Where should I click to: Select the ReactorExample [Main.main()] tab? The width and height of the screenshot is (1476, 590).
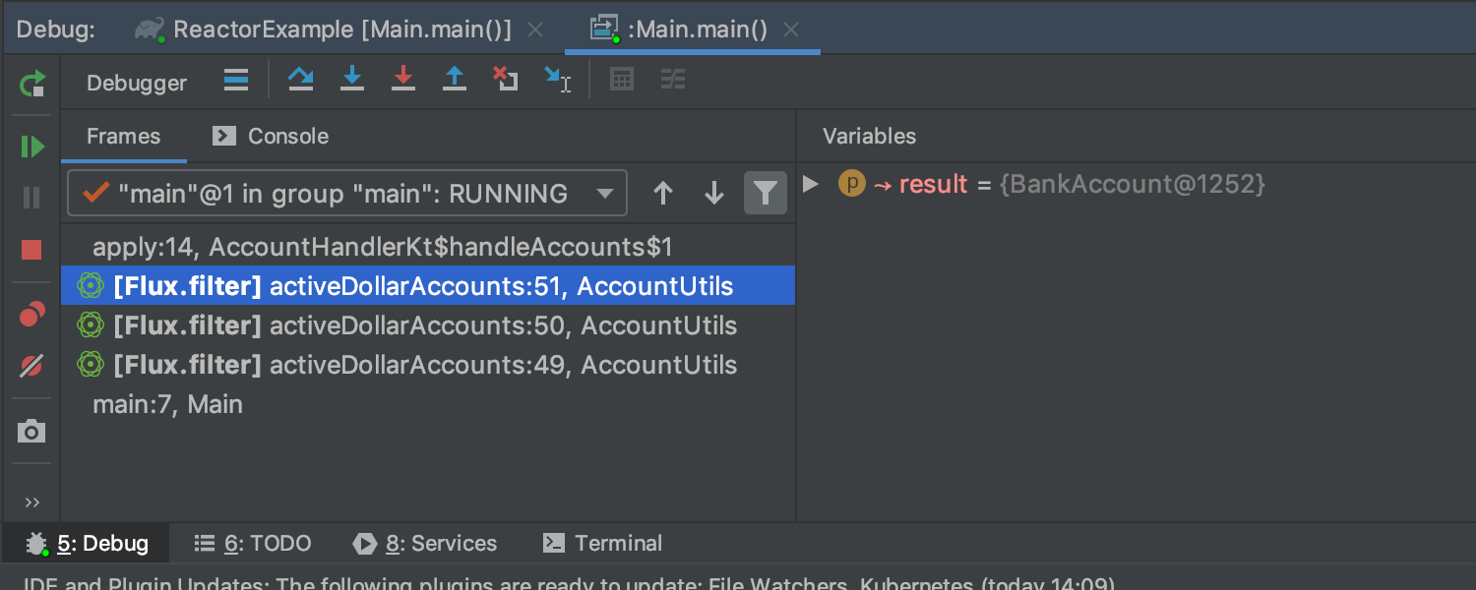point(340,29)
